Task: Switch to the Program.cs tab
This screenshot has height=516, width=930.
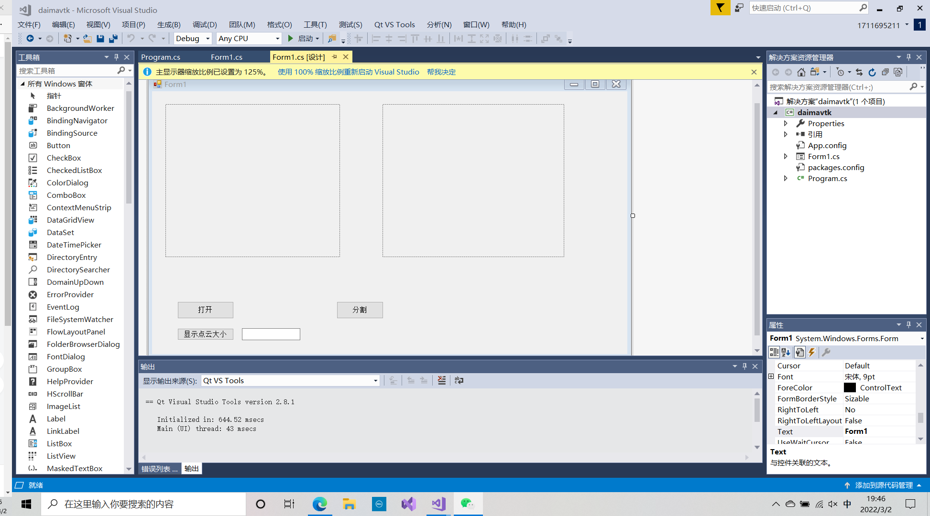Action: coord(161,56)
